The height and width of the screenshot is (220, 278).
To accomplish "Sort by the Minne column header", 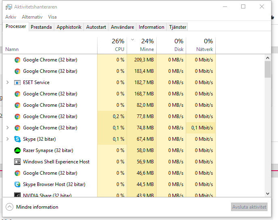I will click(142, 45).
